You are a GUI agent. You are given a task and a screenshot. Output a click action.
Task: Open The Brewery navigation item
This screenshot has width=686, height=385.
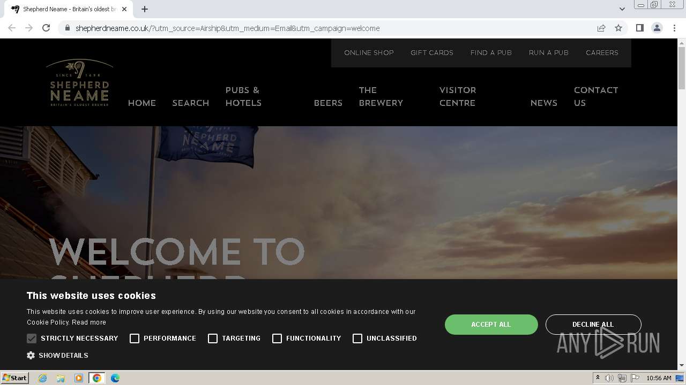click(381, 96)
